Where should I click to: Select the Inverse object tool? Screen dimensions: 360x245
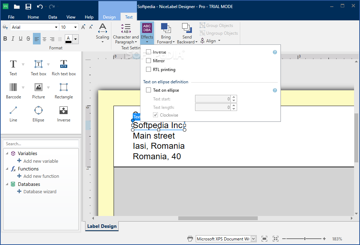point(64,114)
